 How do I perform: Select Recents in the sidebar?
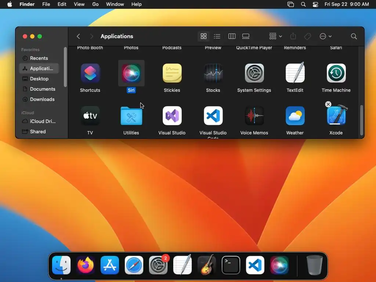[39, 58]
